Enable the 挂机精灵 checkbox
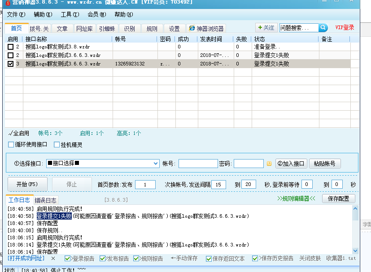The width and height of the screenshot is (371, 272). (x=57, y=144)
